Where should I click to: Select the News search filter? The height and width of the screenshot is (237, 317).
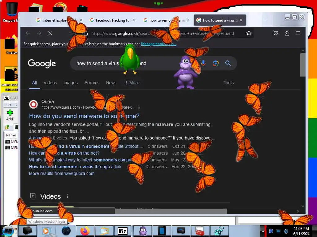(111, 83)
